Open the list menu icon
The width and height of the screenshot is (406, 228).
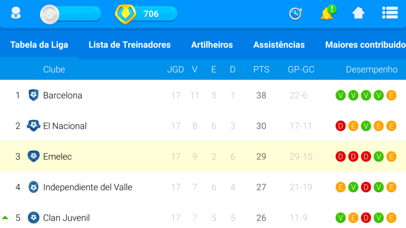click(x=390, y=13)
